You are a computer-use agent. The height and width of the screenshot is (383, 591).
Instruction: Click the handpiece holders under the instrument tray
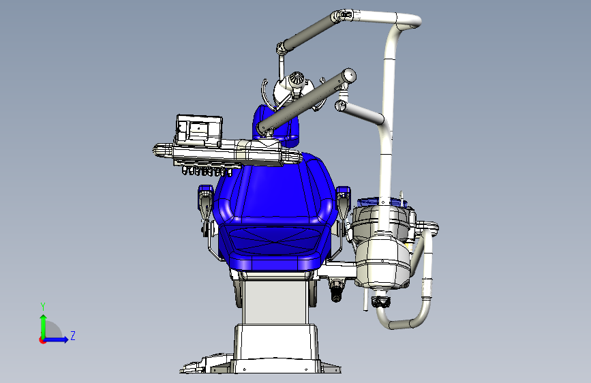coord(207,172)
